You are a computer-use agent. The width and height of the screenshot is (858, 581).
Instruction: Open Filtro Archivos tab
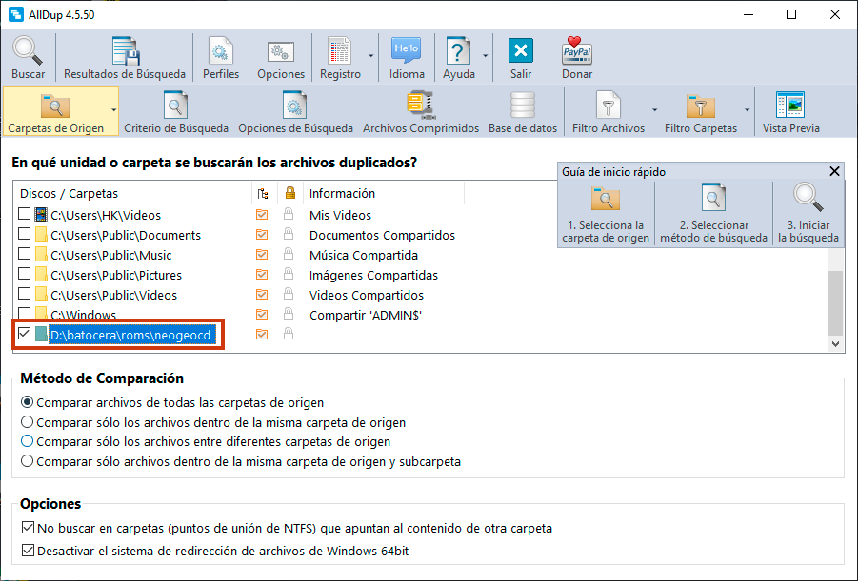pos(608,111)
